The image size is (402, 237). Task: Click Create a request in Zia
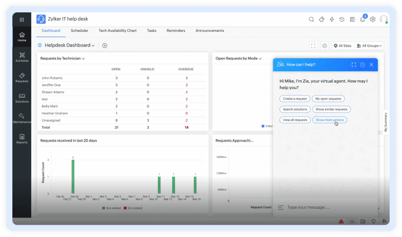[x=295, y=99]
